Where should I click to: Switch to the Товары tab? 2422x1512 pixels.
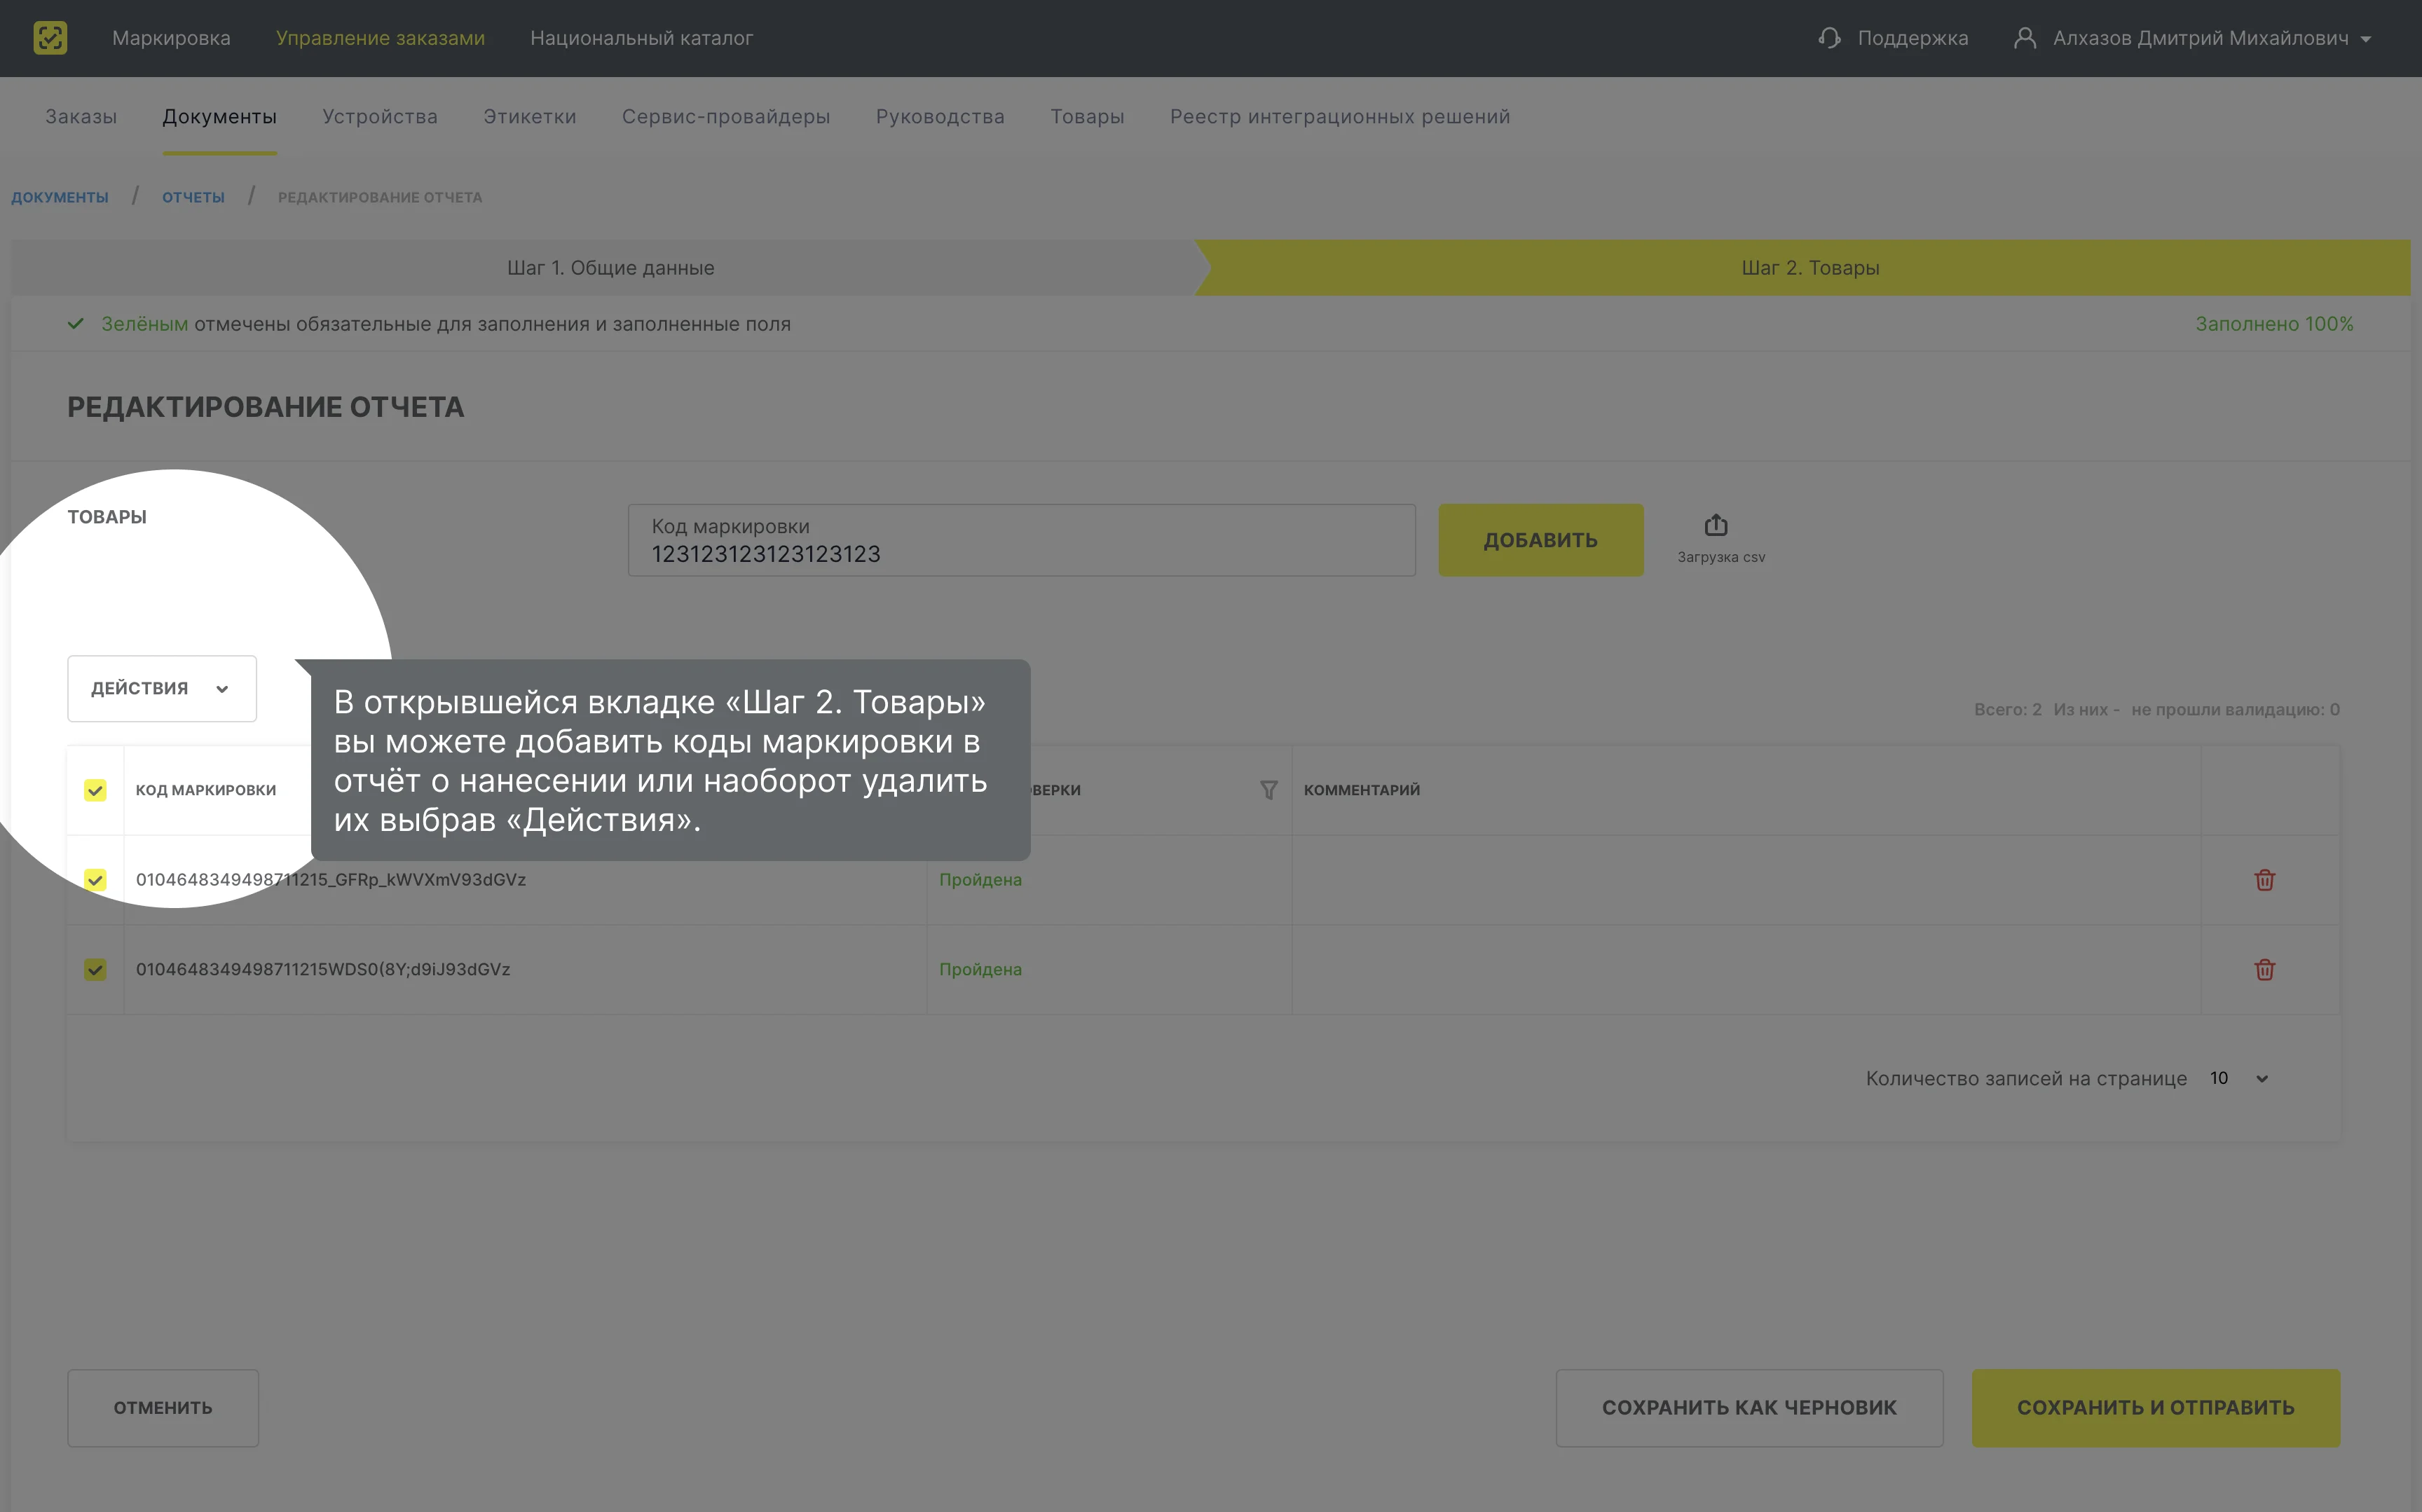click(1087, 116)
